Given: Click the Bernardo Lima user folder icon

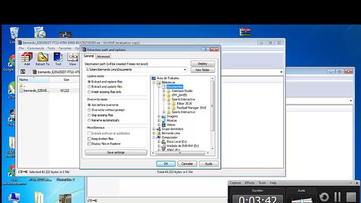Looking at the screenshot, I should coord(159,133).
